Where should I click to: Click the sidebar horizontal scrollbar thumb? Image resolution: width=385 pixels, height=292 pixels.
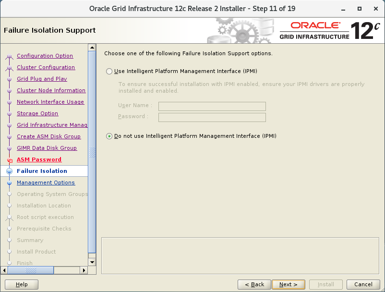[x=31, y=270]
